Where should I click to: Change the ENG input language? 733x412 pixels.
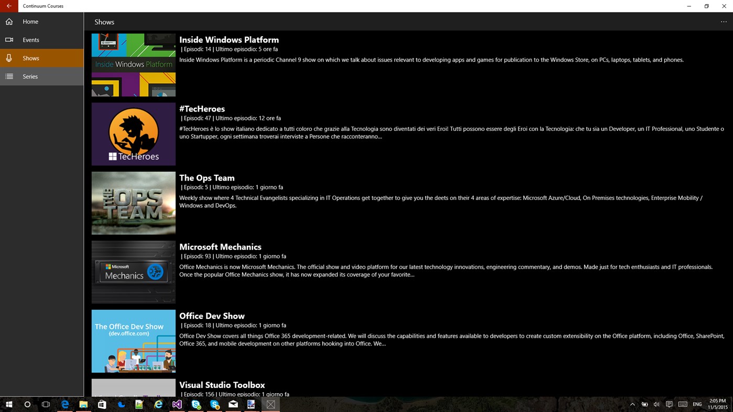point(697,404)
